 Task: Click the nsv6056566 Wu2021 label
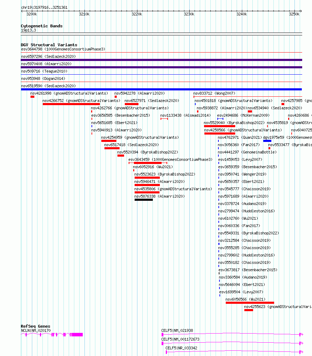[x=245, y=300]
